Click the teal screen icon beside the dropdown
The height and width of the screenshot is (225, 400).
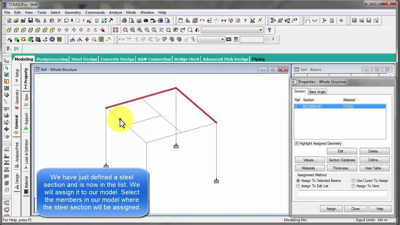[x=228, y=39]
